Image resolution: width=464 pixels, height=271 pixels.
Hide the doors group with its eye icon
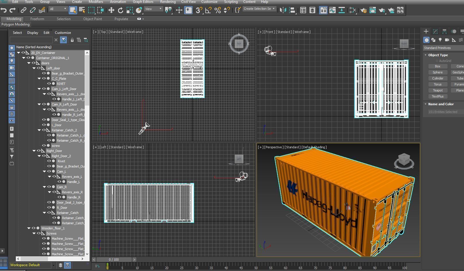34,63
